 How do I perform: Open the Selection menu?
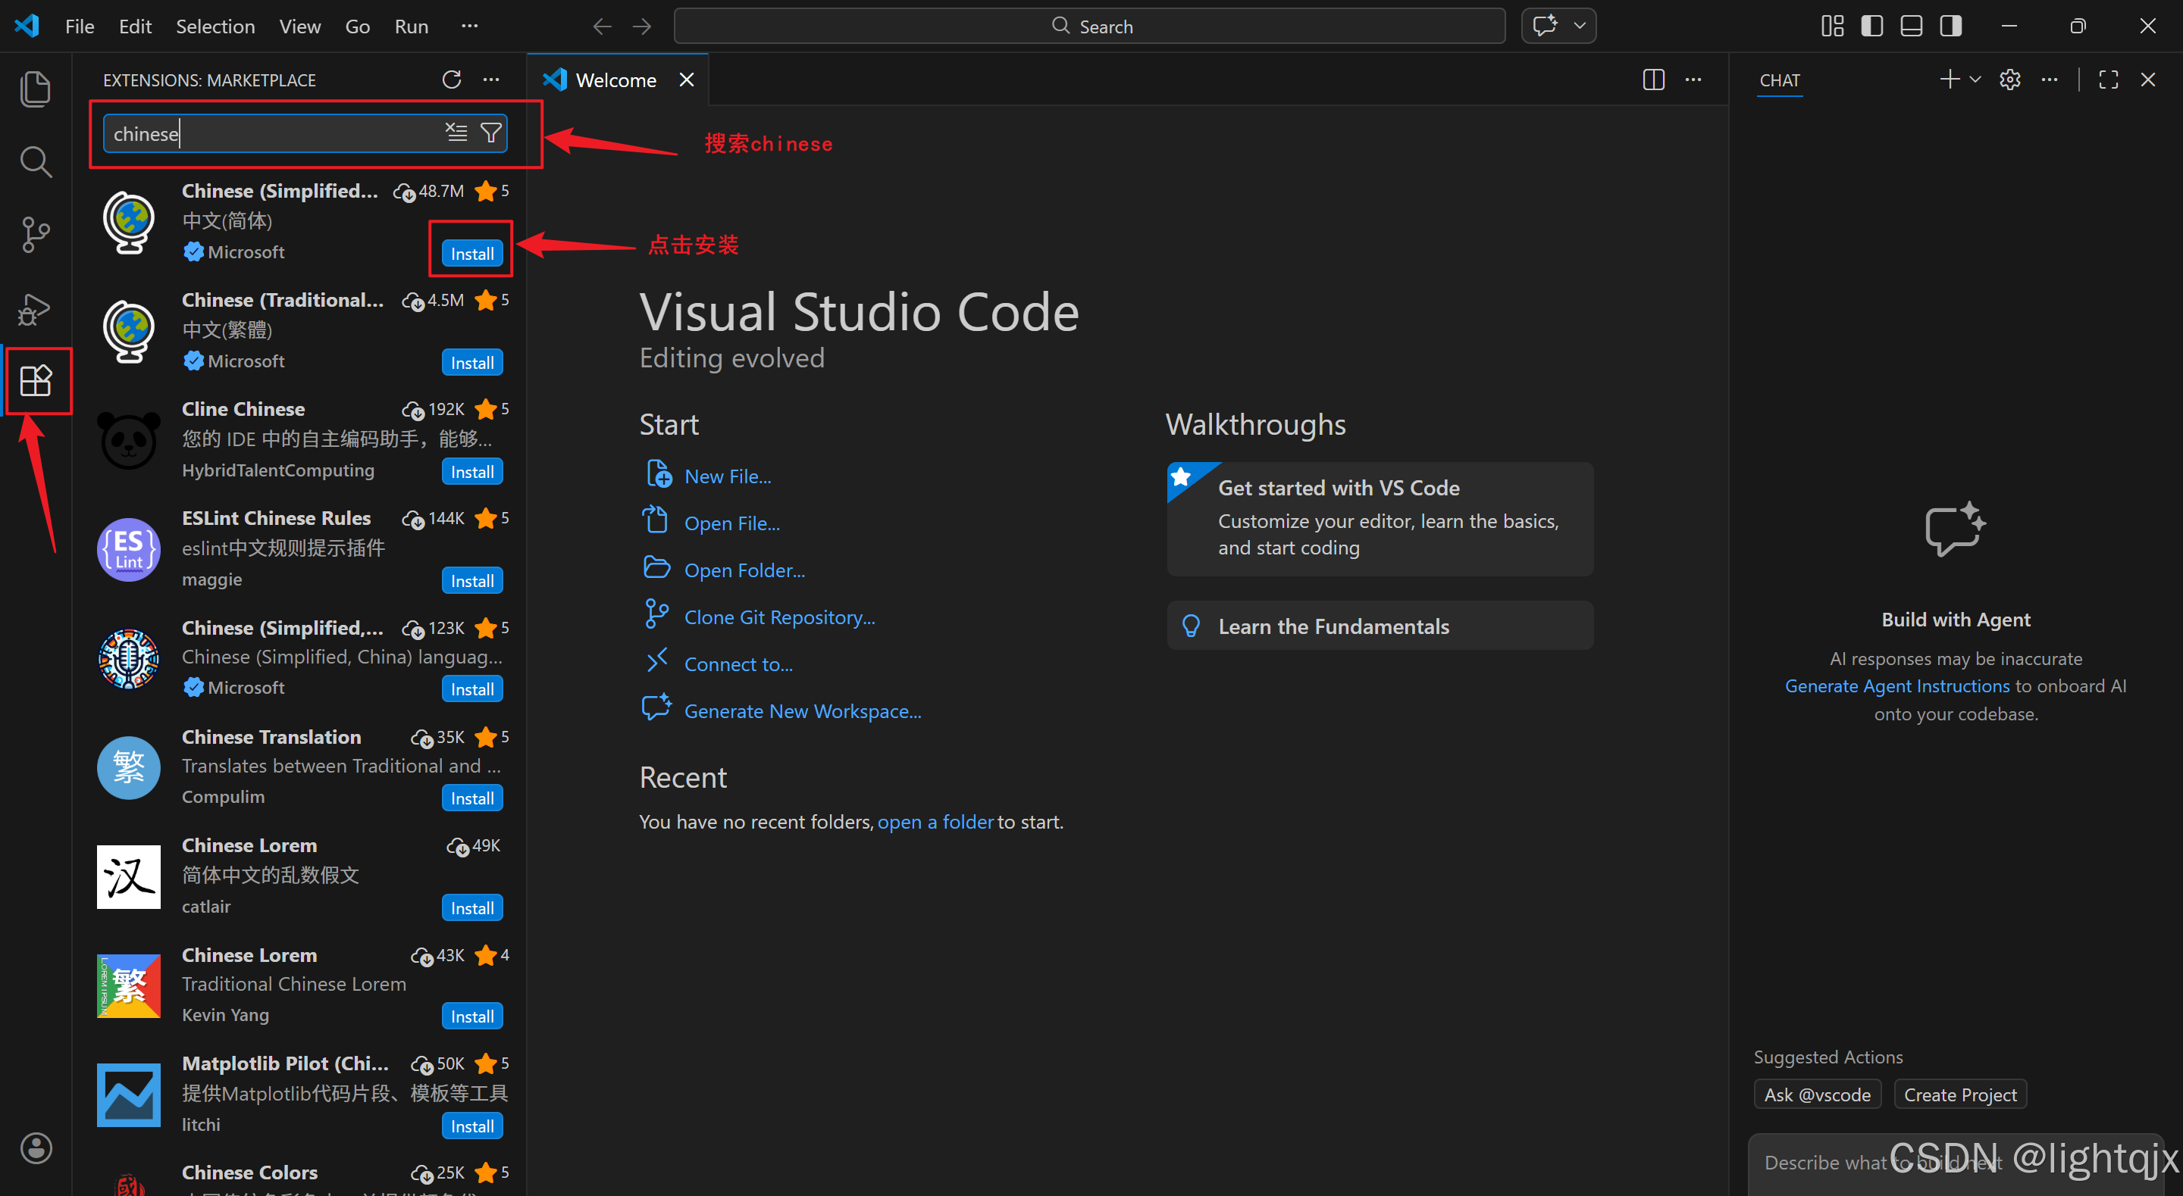(215, 27)
